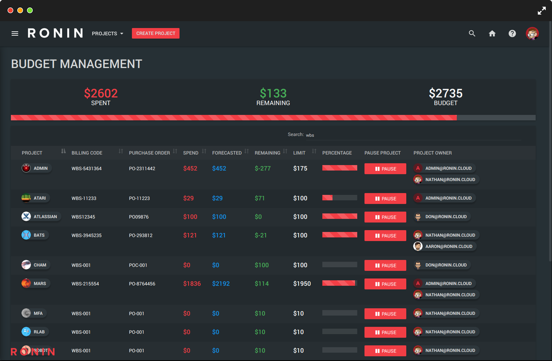
Task: Select the MARS project chip
Action: [x=36, y=283]
